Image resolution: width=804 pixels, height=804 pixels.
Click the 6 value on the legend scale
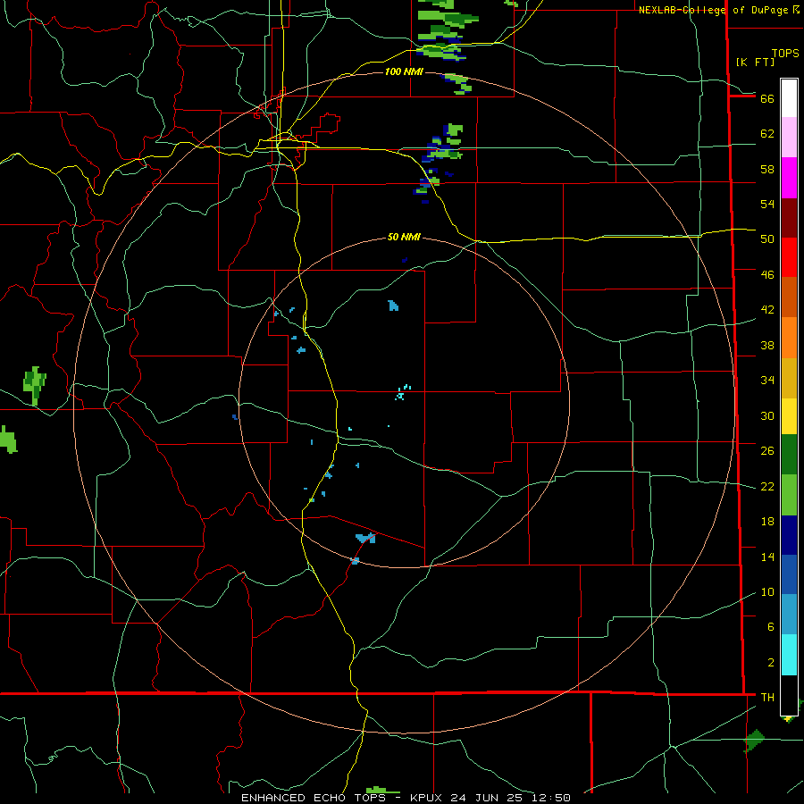pyautogui.click(x=770, y=627)
